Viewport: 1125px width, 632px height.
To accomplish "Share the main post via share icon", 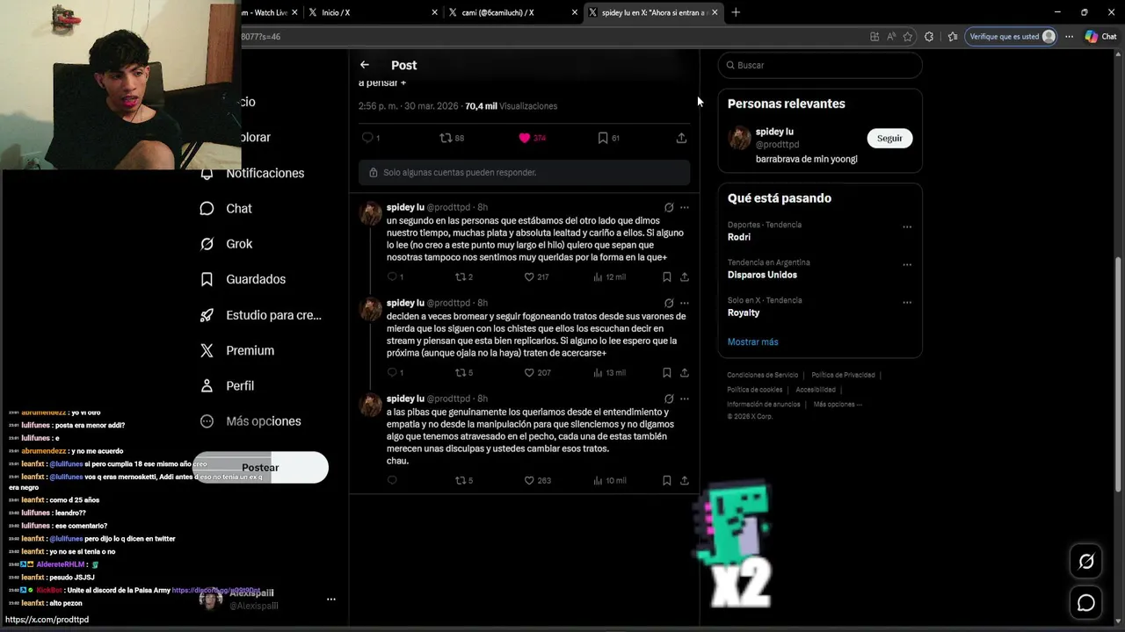I will 681,138.
